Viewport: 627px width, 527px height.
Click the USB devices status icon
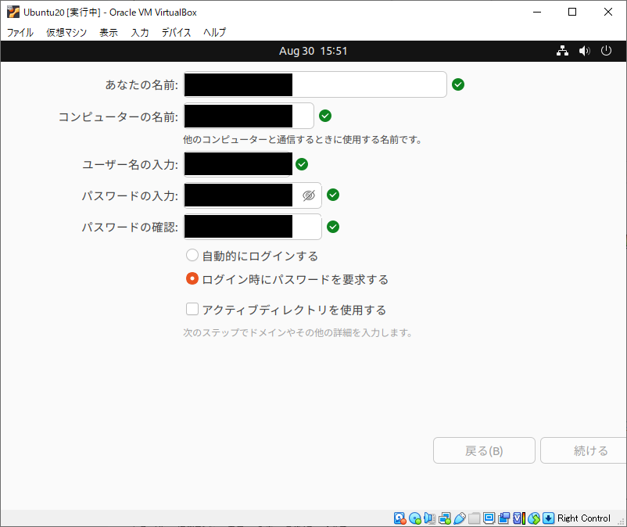pyautogui.click(x=460, y=518)
